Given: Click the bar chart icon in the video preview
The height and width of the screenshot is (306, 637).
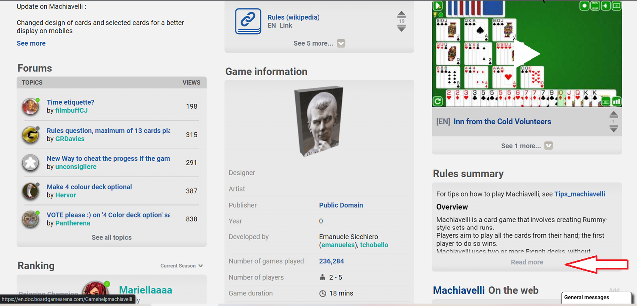Looking at the screenshot, I should [617, 102].
